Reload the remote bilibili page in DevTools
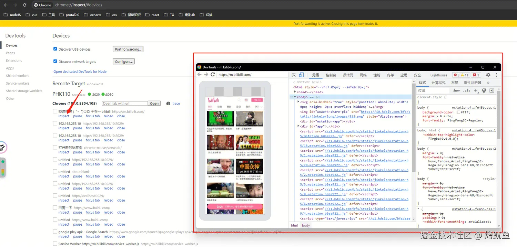The image size is (517, 247). tap(213, 75)
